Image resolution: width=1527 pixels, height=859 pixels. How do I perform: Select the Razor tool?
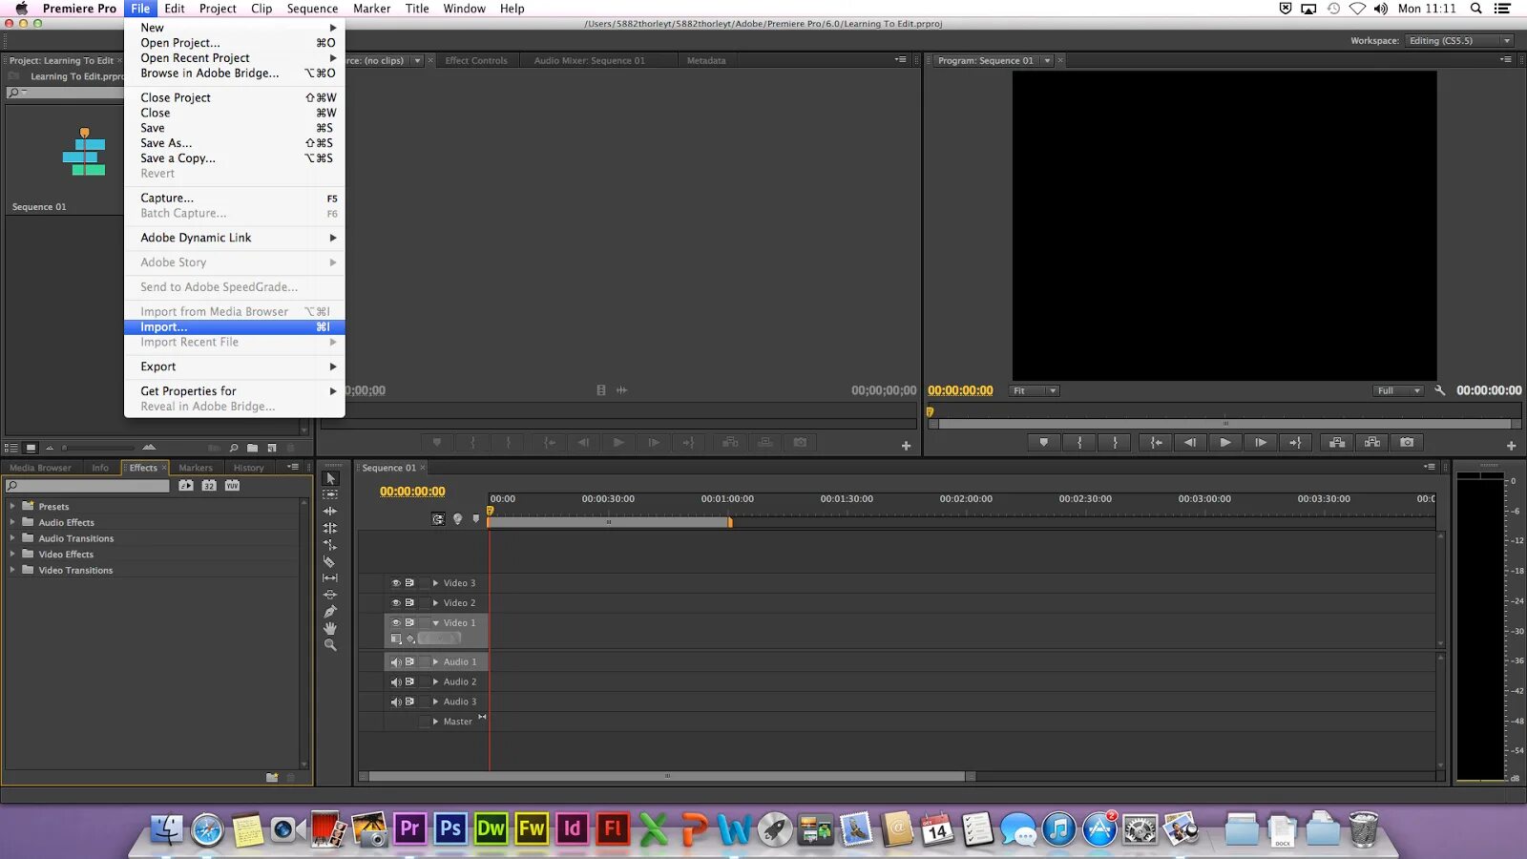pos(330,561)
